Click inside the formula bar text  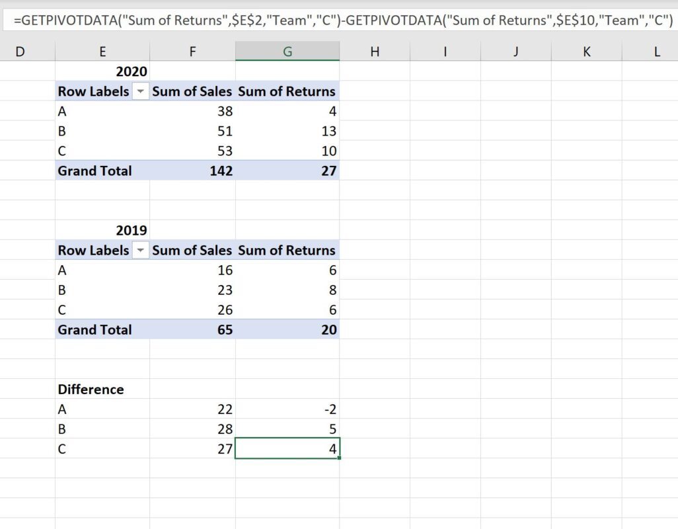(x=344, y=20)
